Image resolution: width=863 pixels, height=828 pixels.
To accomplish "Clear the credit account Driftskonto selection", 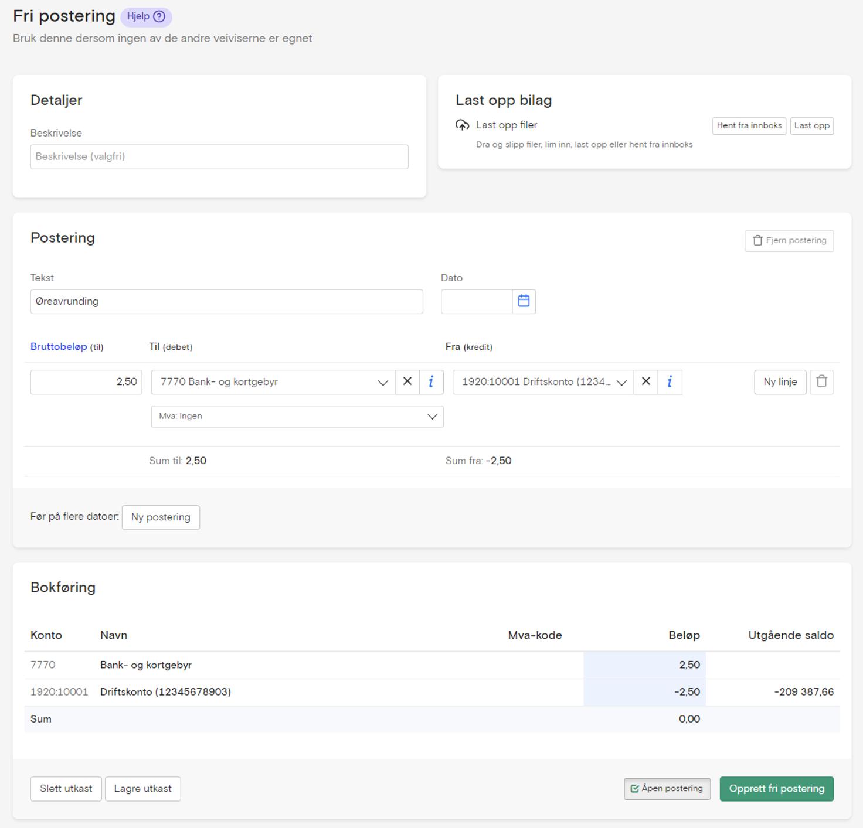I will coord(645,381).
